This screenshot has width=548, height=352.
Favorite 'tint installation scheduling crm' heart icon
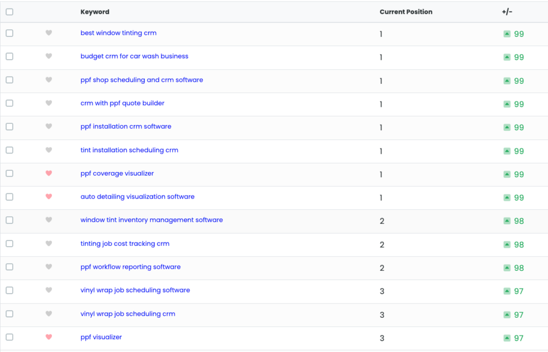(49, 150)
